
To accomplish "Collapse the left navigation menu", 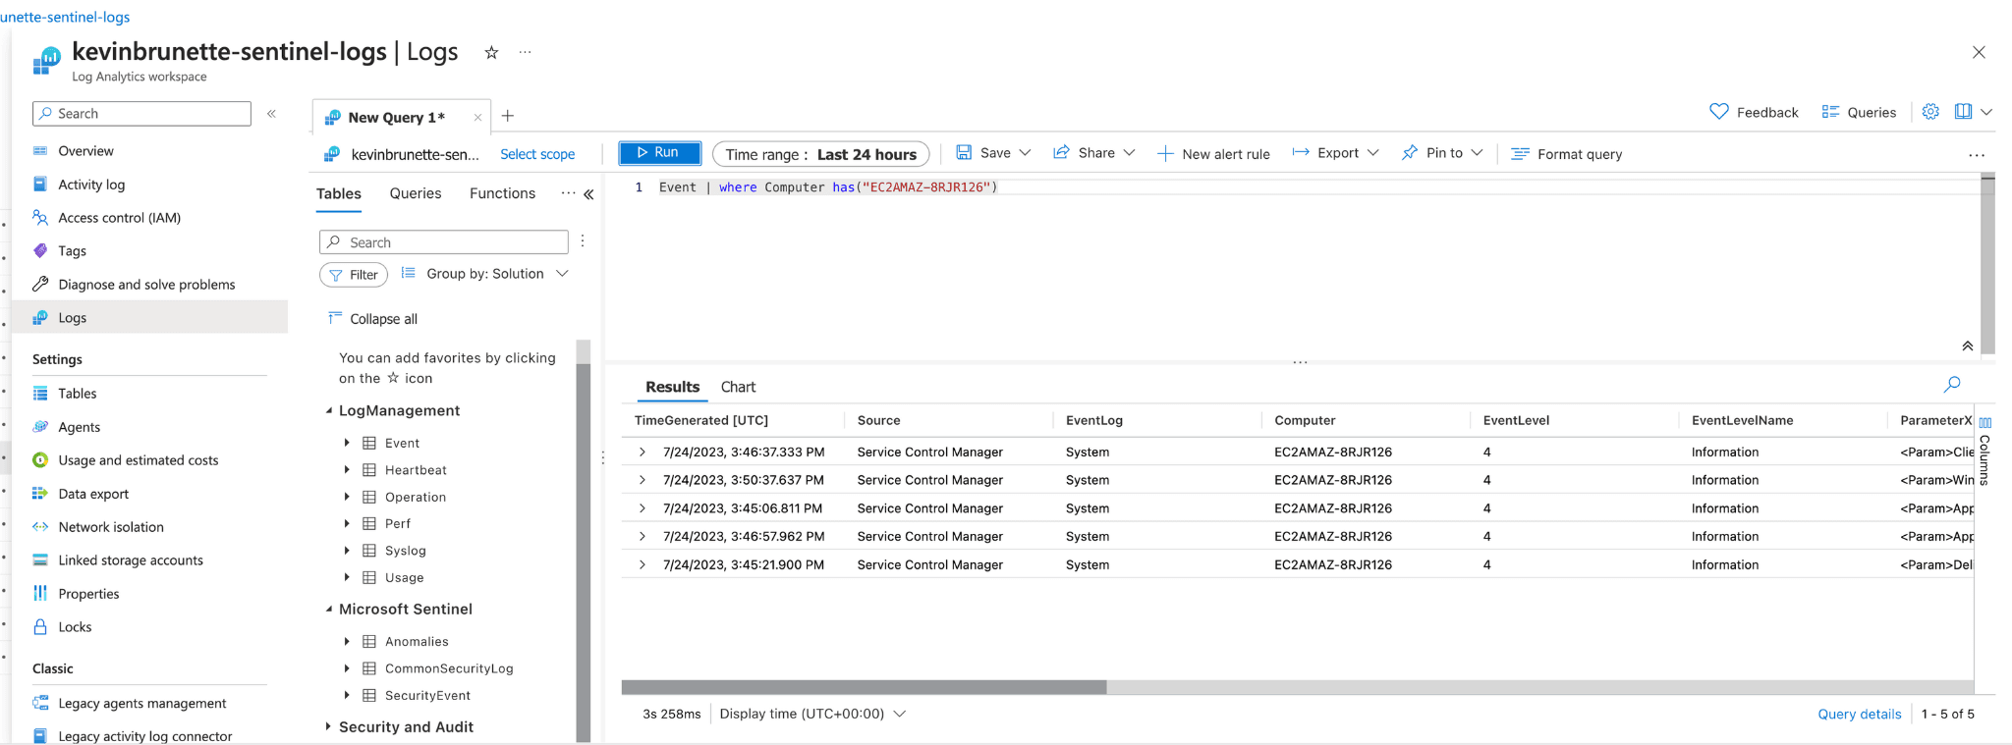I will 272,114.
